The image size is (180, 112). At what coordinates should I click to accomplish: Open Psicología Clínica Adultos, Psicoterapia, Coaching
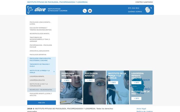click(41, 59)
